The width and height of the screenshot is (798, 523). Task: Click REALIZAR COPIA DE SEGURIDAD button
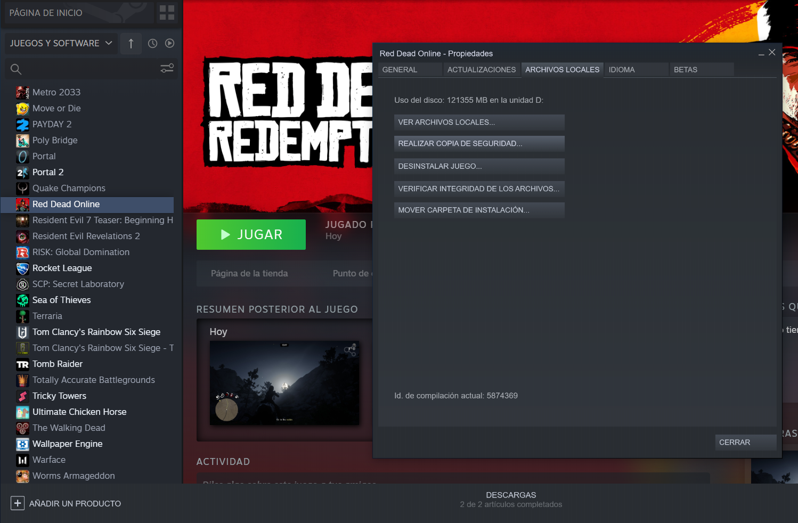tap(479, 144)
